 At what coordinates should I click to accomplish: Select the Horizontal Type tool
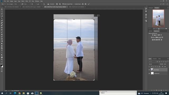(2, 50)
